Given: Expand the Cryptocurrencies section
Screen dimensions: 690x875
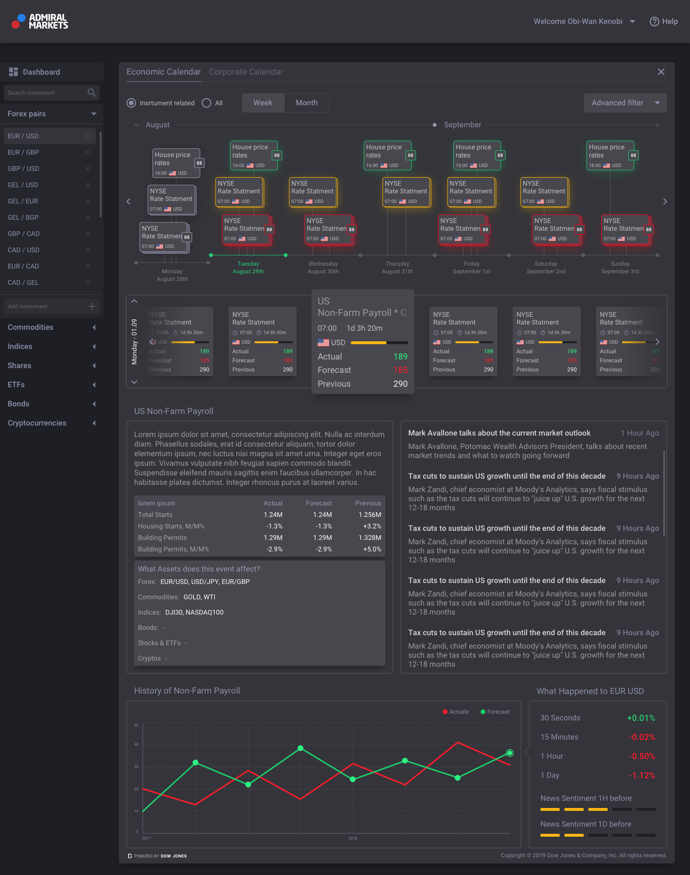Looking at the screenshot, I should [x=94, y=423].
